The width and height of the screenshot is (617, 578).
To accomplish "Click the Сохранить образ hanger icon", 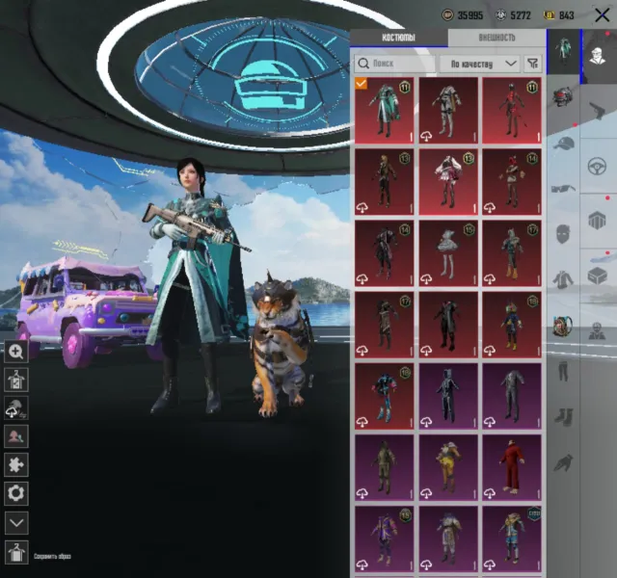I will coord(16,552).
